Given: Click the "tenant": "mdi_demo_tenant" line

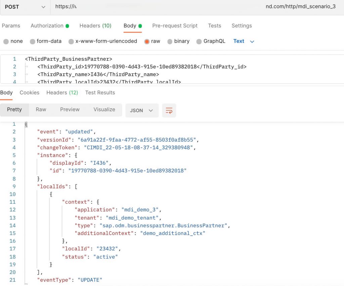Looking at the screenshot, I should coord(118,218).
